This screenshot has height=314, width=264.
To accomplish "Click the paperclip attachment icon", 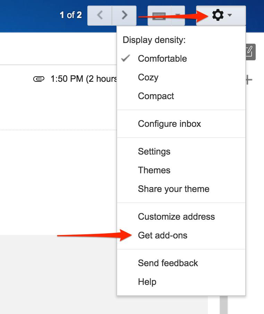I will 39,79.
